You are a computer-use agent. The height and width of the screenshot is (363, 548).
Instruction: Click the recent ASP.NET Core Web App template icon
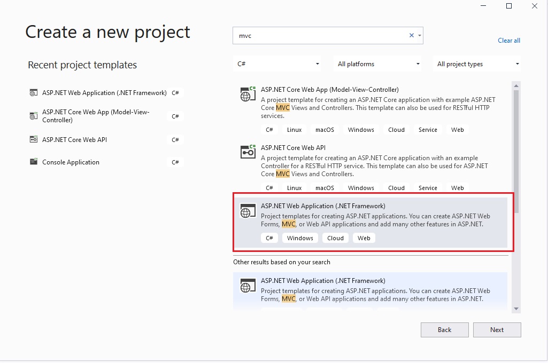34,116
